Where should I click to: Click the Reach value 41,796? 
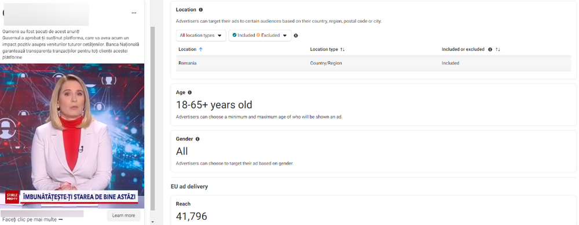point(191,216)
